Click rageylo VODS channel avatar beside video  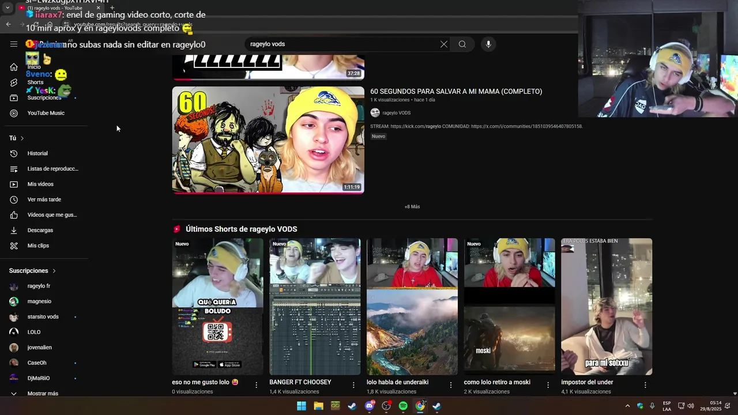coord(375,113)
